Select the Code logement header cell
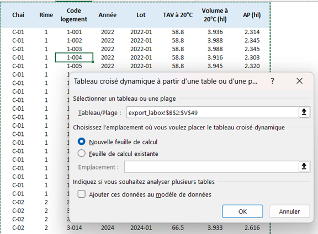 click(74, 15)
